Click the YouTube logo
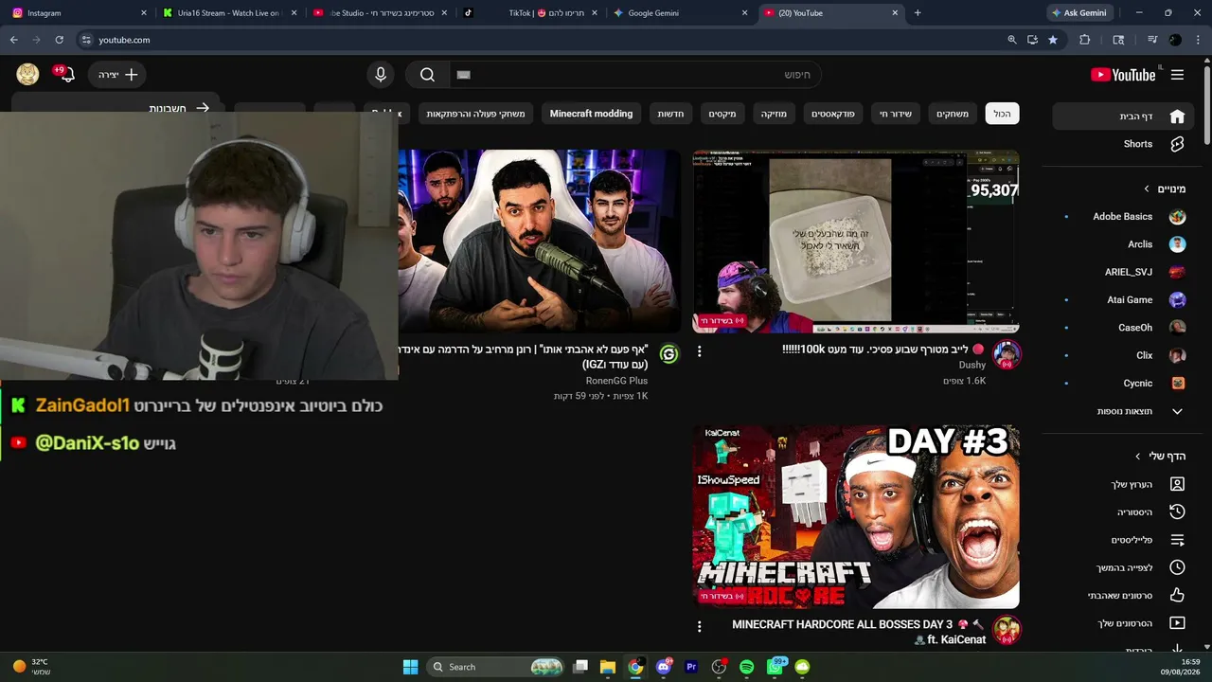The height and width of the screenshot is (682, 1212). pos(1123,75)
